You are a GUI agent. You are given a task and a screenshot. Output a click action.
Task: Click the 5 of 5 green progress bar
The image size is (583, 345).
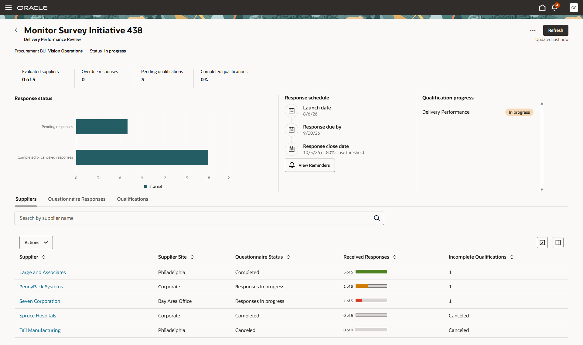[x=371, y=272]
